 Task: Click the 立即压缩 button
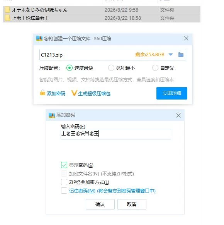tap(172, 93)
